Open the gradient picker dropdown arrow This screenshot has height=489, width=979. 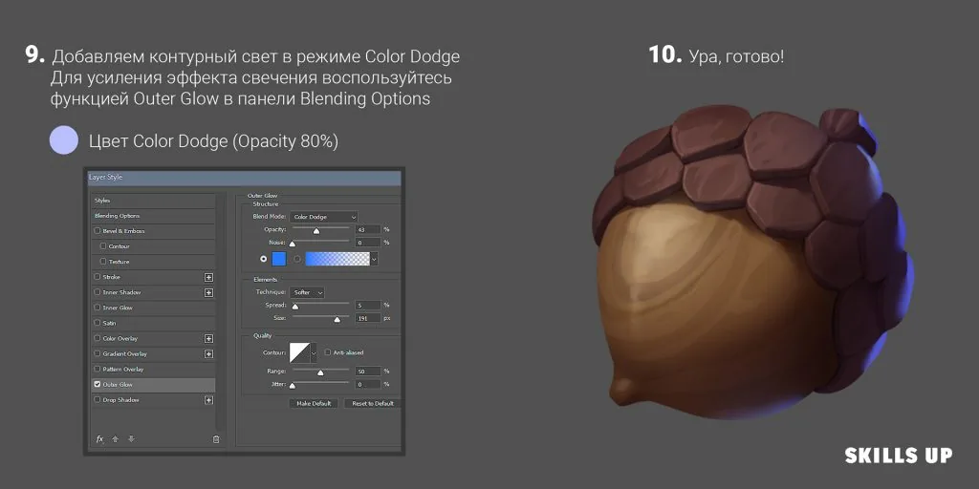coord(374,259)
